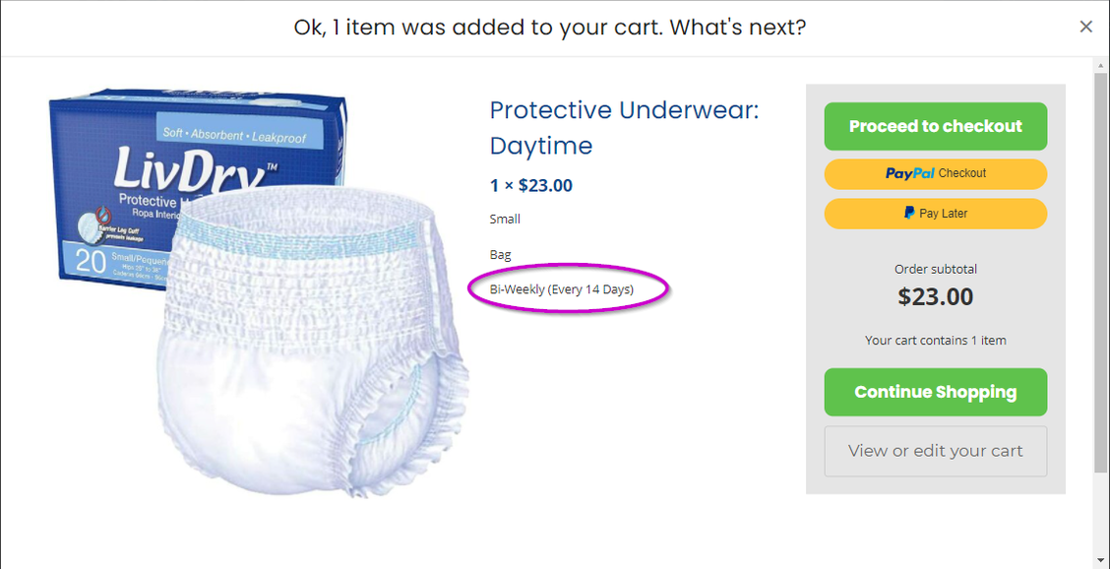Viewport: 1110px width, 569px height.
Task: Click the scrollbar down arrow
Action: click(x=1101, y=560)
